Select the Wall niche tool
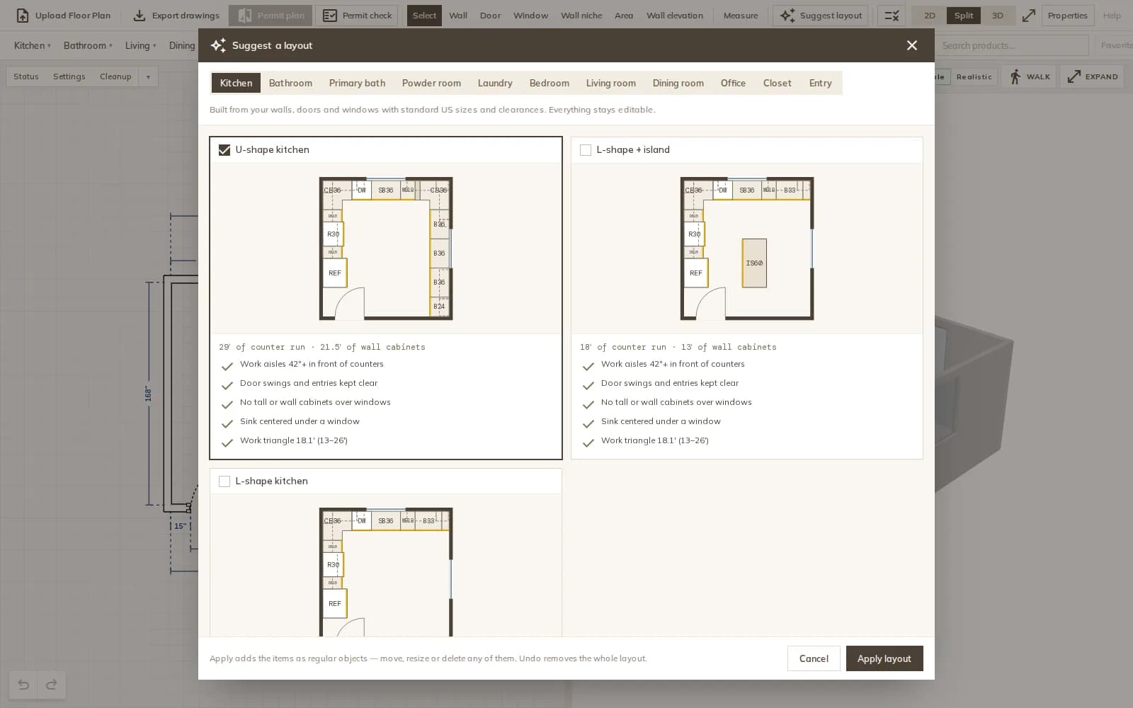This screenshot has height=708, width=1133. click(x=581, y=16)
